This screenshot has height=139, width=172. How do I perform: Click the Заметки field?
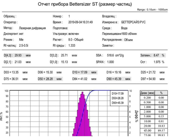point(108,45)
